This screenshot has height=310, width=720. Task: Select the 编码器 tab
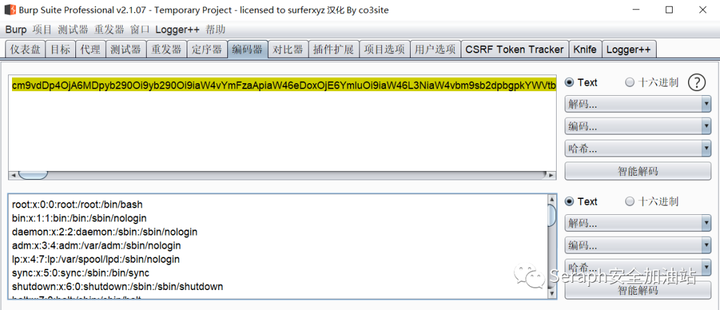click(x=247, y=49)
